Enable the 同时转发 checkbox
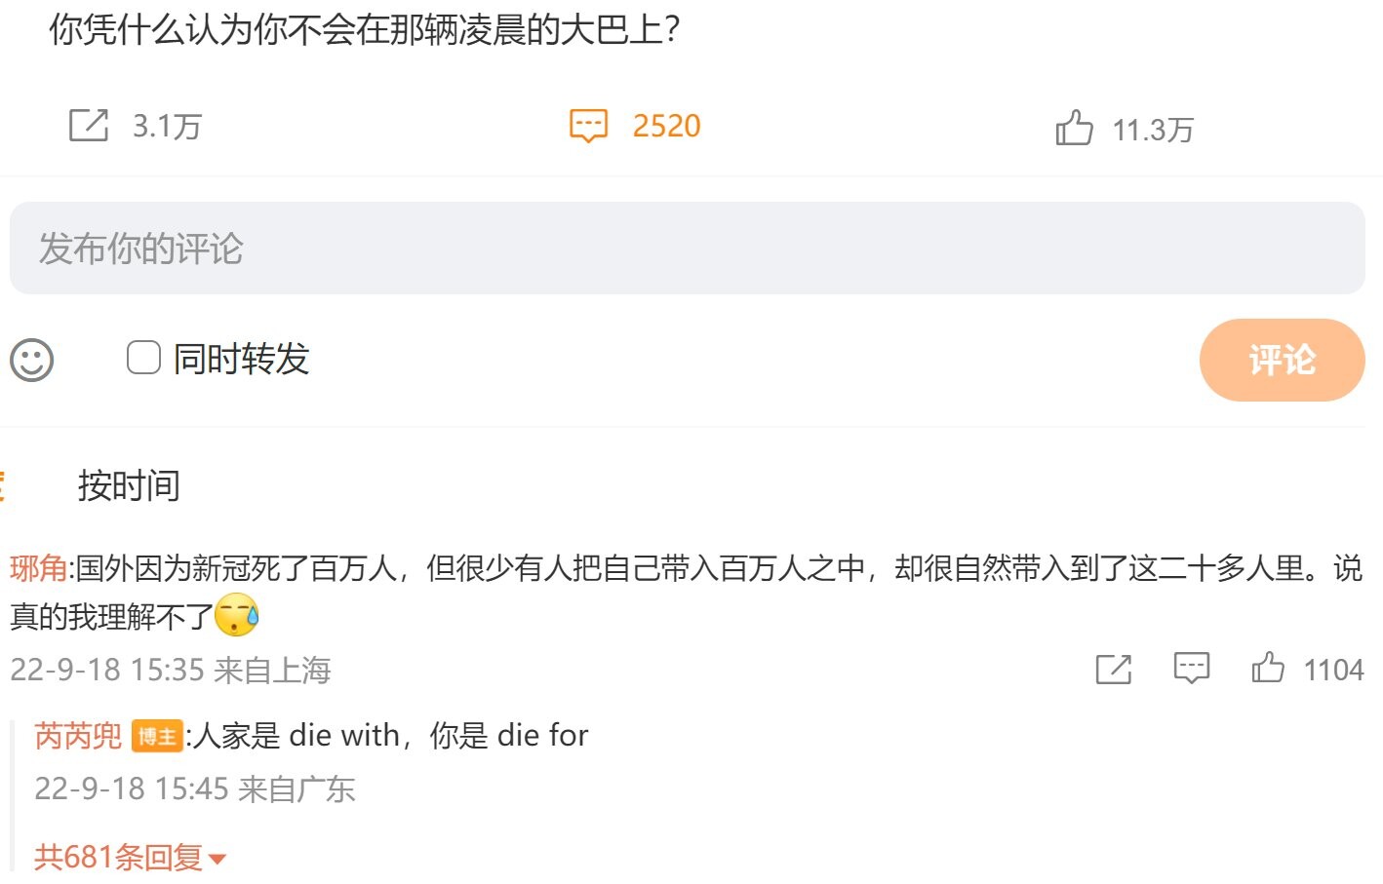1383x884 pixels. [143, 358]
